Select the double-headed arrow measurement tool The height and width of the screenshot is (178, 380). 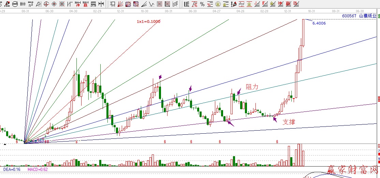(101, 4)
